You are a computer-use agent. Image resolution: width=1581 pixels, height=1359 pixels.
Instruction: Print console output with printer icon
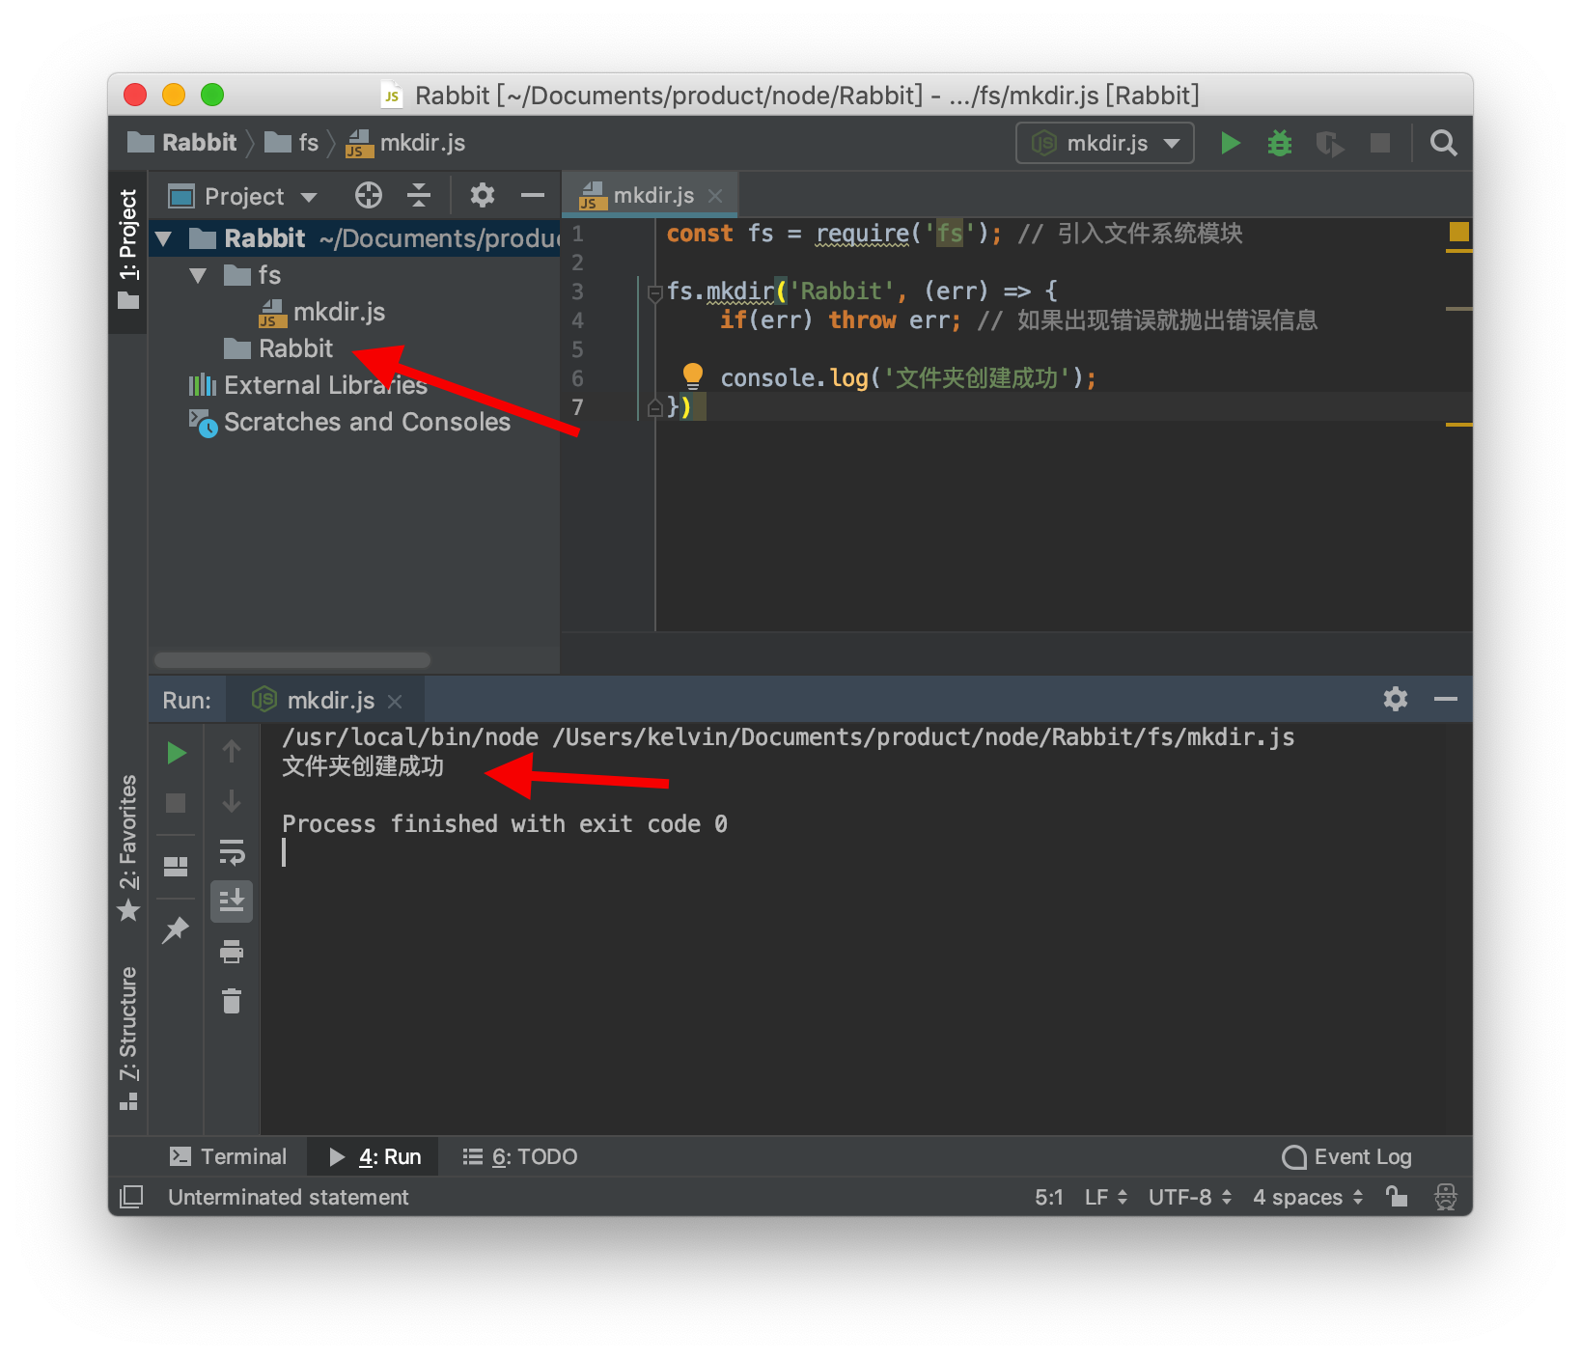(x=232, y=952)
